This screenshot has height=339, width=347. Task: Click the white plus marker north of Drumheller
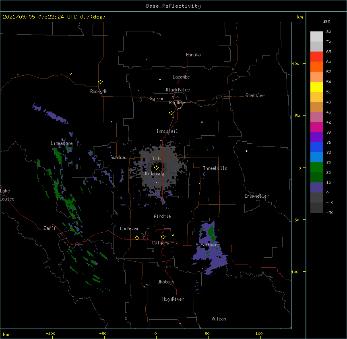(246, 151)
